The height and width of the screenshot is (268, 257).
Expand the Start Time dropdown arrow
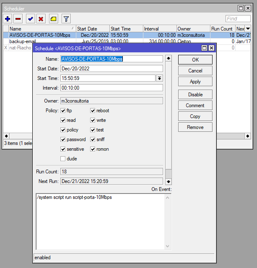click(x=159, y=78)
